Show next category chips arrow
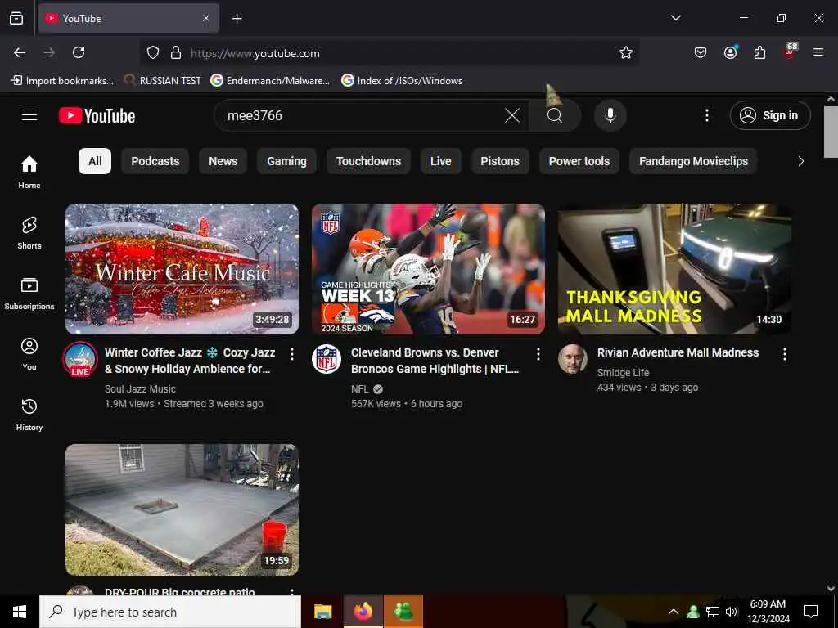 800,161
